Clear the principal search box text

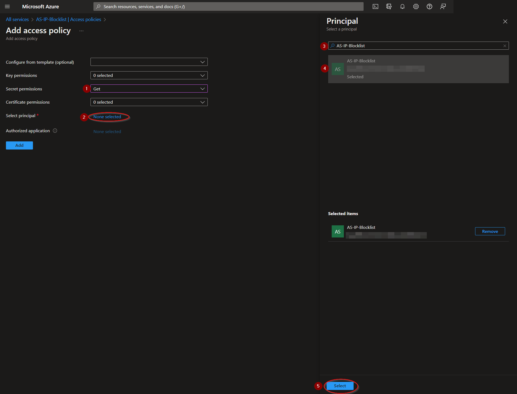pyautogui.click(x=505, y=46)
